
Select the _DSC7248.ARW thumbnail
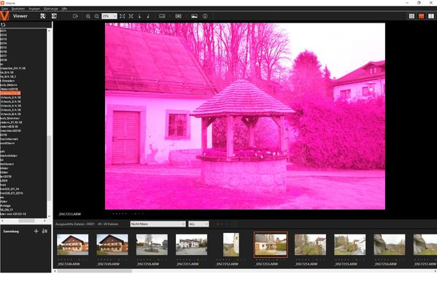click(72, 245)
